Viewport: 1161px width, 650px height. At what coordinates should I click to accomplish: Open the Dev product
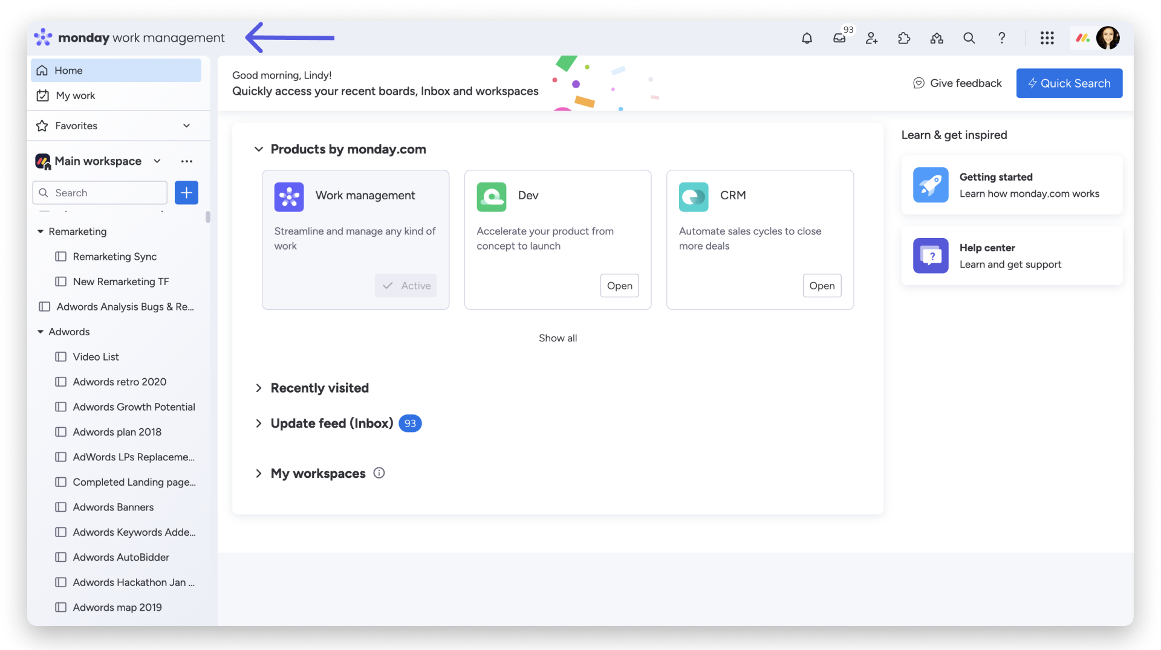(x=619, y=286)
